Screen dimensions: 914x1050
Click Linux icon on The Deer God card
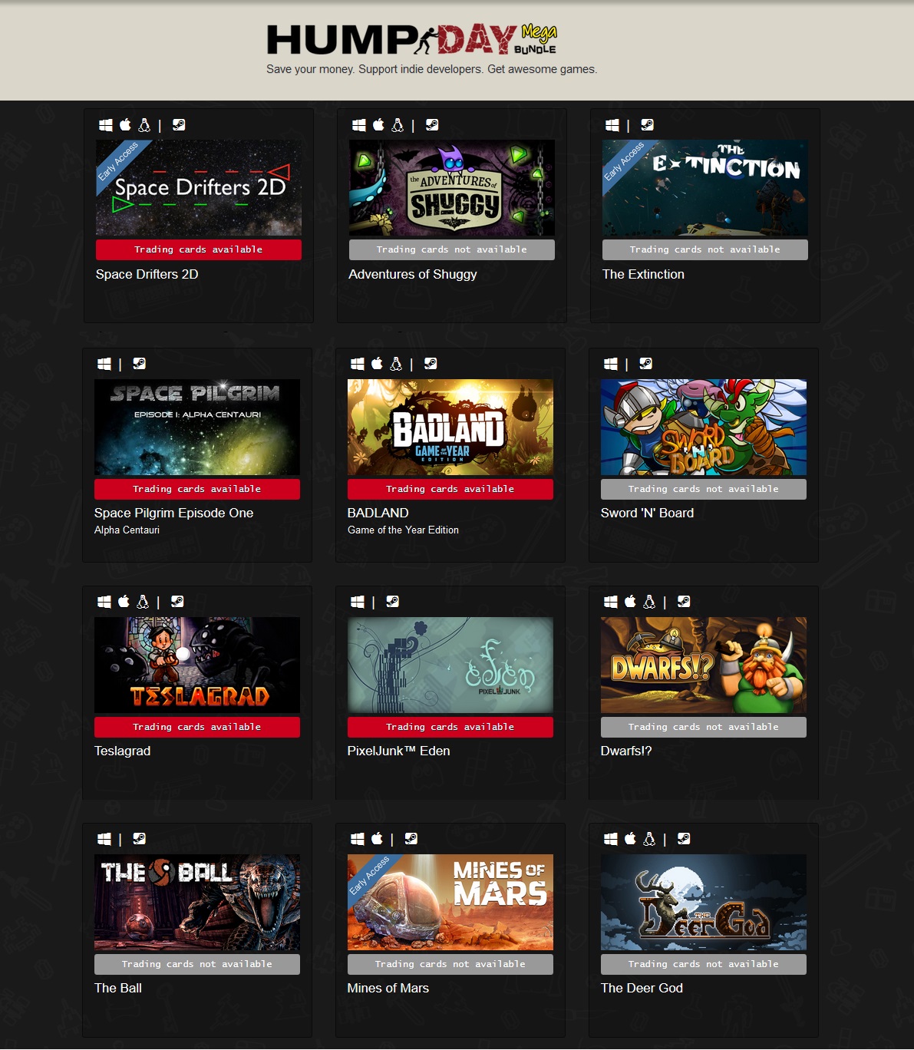click(648, 839)
